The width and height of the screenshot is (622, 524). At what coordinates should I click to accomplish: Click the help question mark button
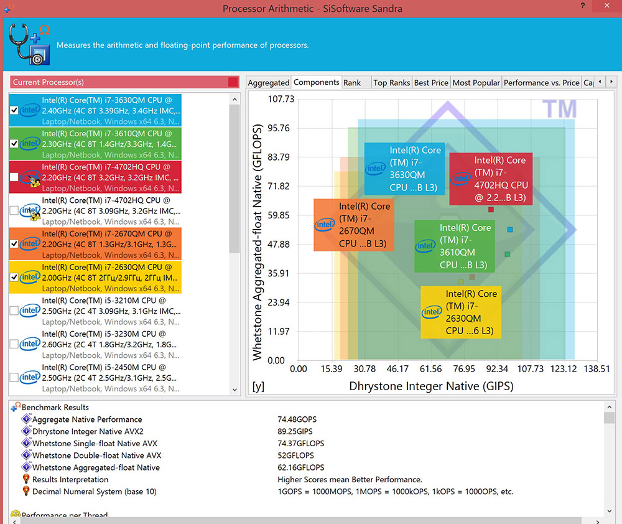click(582, 6)
